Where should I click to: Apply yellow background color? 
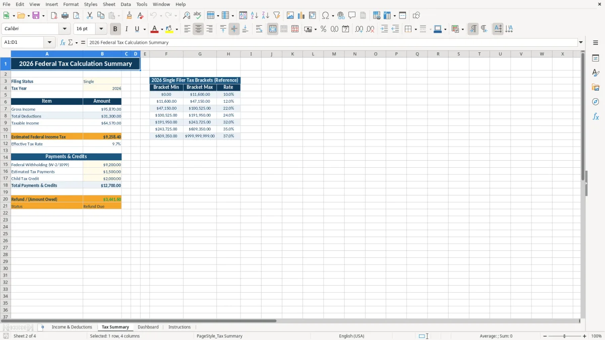(x=169, y=29)
